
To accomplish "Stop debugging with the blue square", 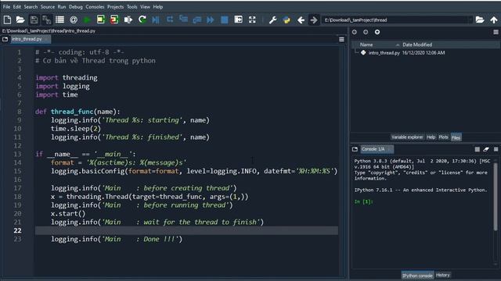I will pyautogui.click(x=225, y=20).
